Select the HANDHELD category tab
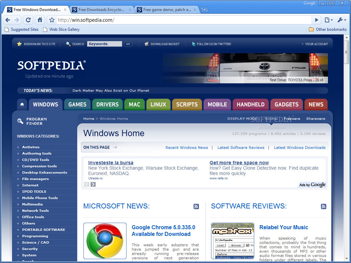Viewport: 351px width, 263px height. pyautogui.click(x=251, y=104)
